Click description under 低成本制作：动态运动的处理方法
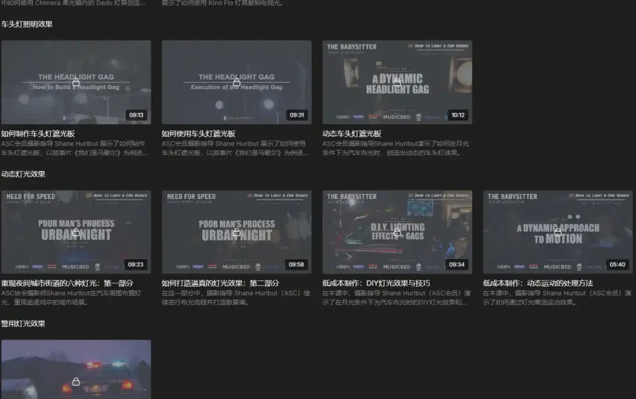The width and height of the screenshot is (636, 399). (x=557, y=298)
